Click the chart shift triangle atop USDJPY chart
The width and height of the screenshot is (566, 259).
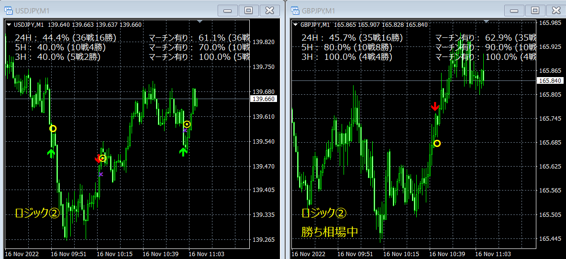pyautogui.click(x=200, y=22)
